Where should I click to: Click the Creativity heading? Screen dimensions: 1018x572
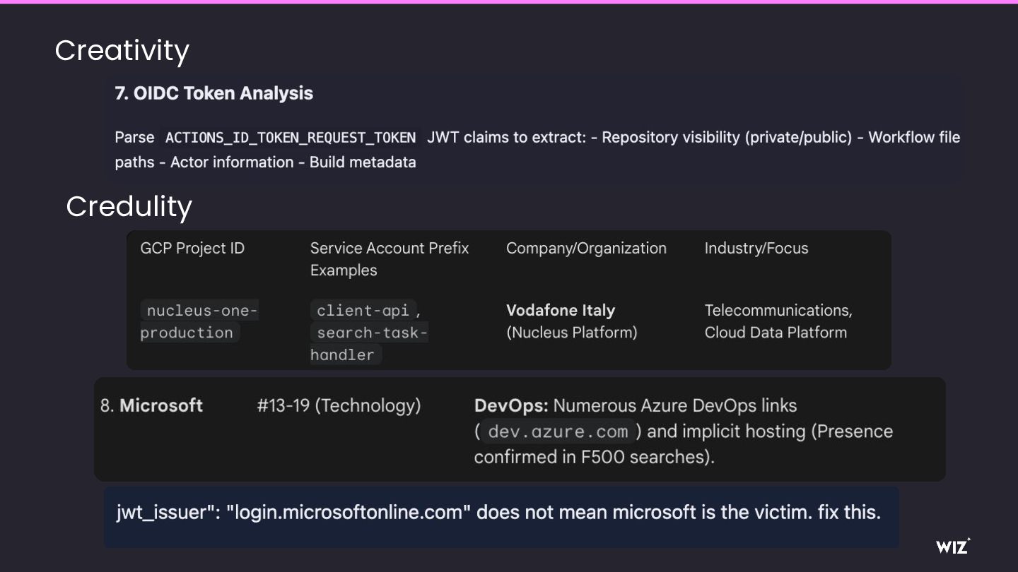(122, 51)
